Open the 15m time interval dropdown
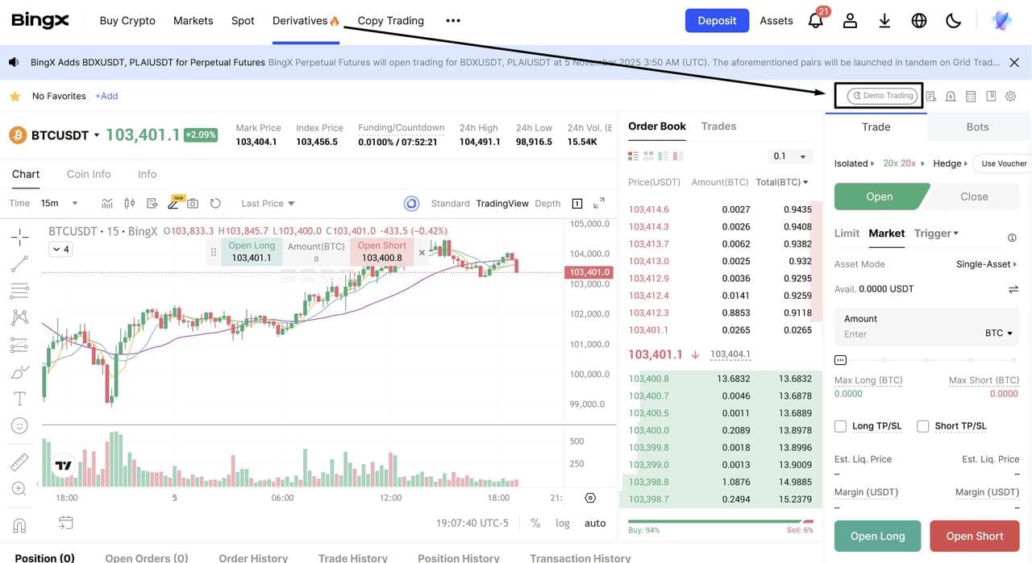1032x563 pixels. click(60, 203)
